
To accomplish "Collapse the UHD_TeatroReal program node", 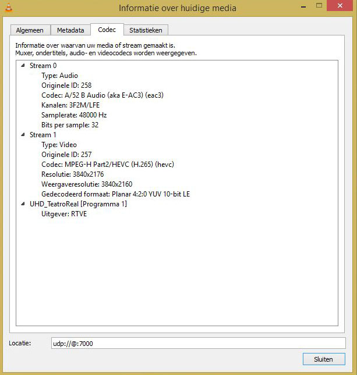I will (x=23, y=203).
